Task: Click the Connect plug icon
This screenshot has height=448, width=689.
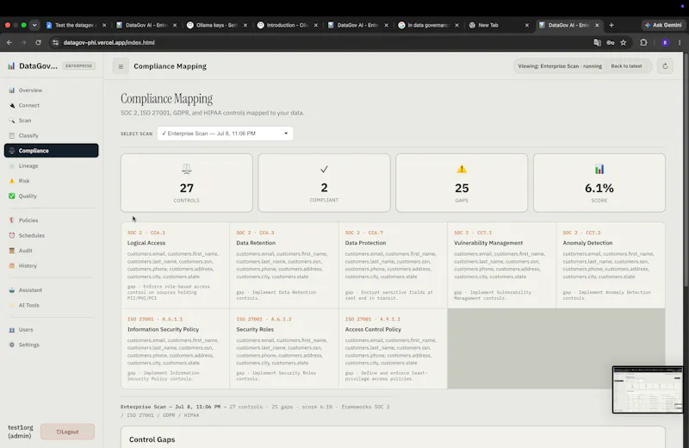Action: pos(12,105)
